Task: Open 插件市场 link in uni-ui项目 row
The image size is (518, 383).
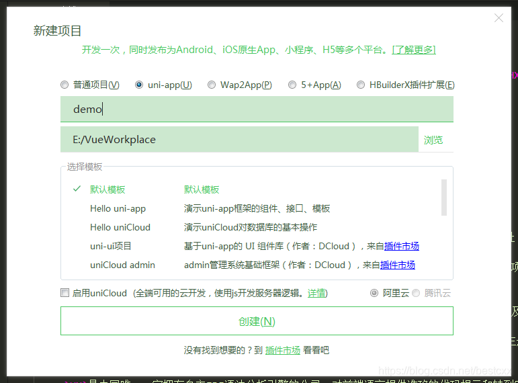Action: tap(401, 246)
